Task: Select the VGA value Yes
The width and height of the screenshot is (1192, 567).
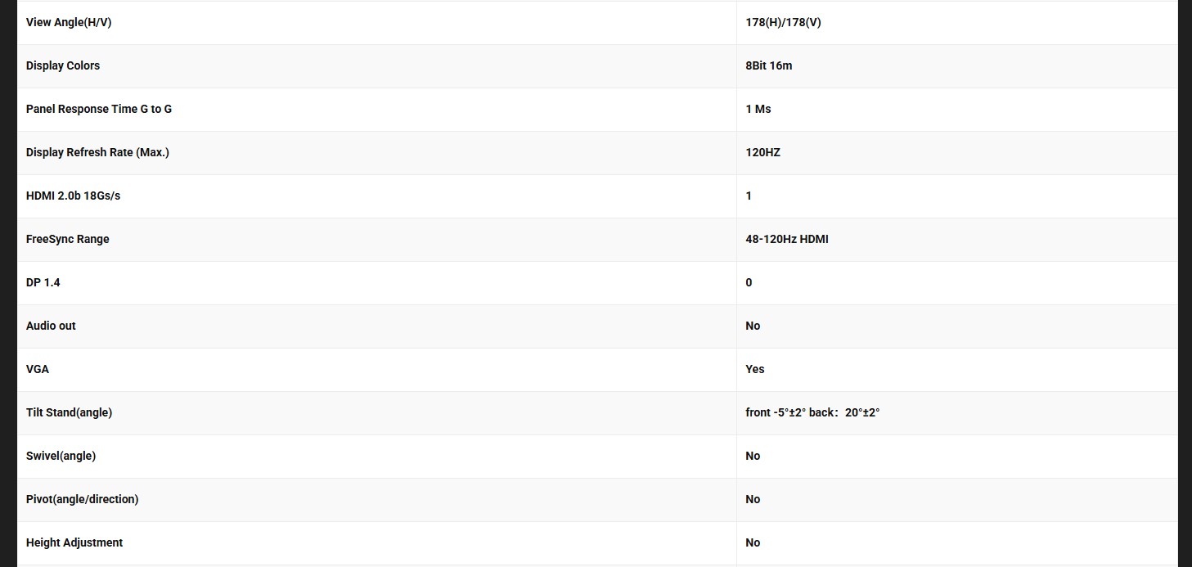Action: [754, 369]
